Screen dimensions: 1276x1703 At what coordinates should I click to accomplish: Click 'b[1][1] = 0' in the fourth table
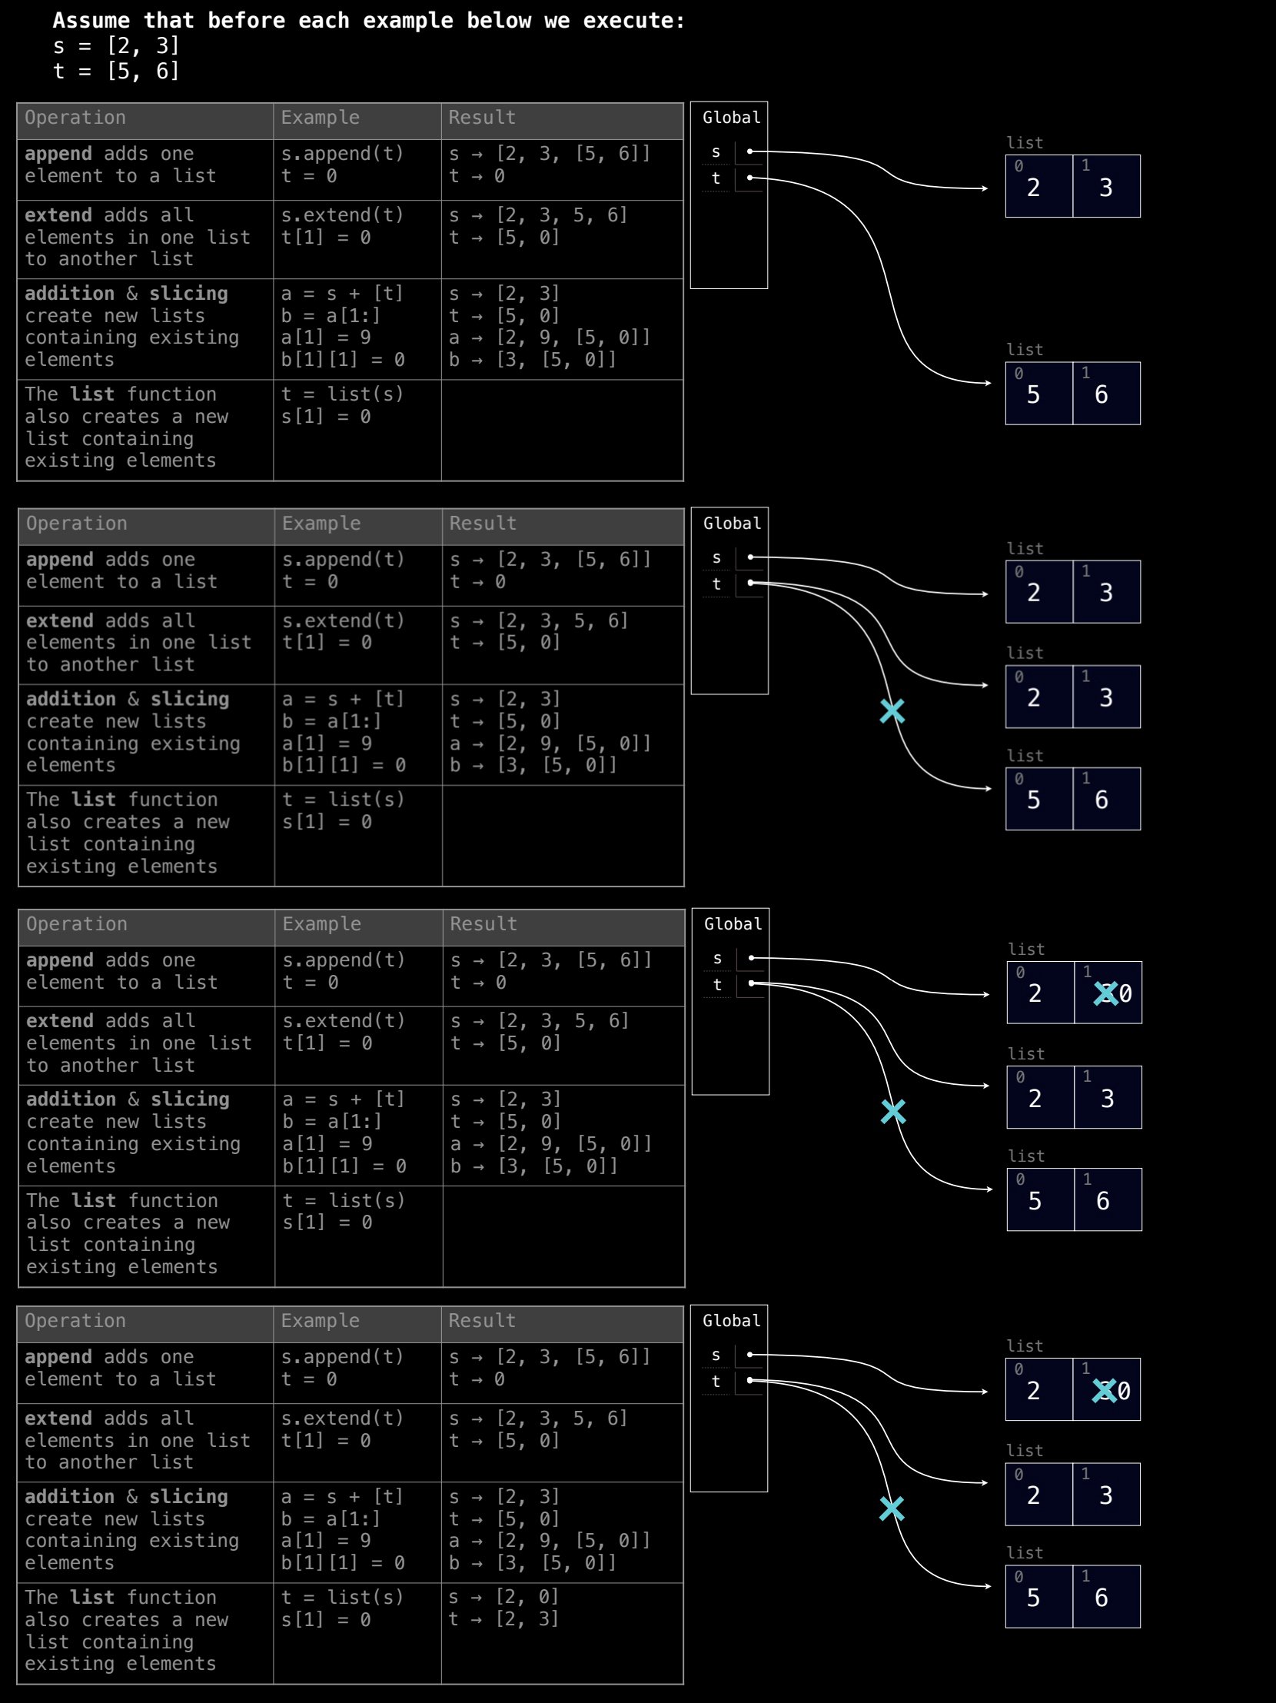tap(343, 1563)
